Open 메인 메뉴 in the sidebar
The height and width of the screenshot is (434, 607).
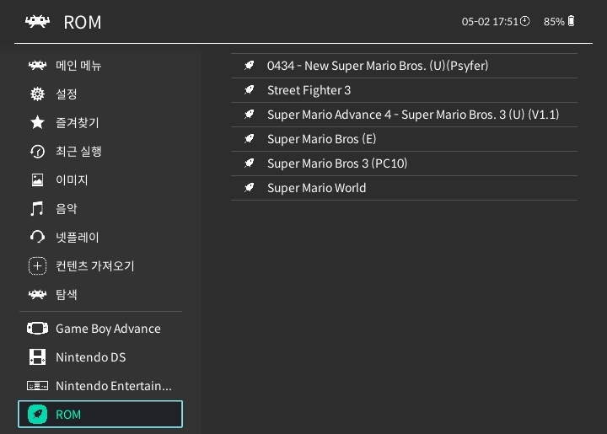pos(100,65)
